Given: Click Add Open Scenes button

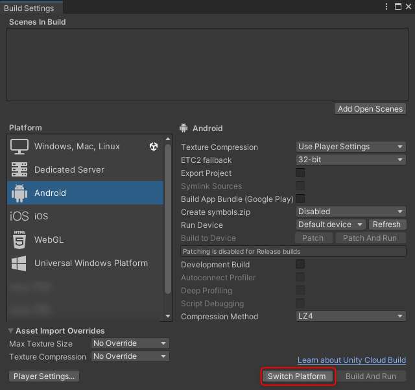Looking at the screenshot, I should click(x=370, y=109).
